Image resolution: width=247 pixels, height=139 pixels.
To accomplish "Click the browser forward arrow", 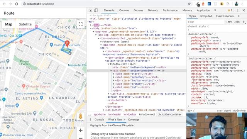I will [10, 4].
